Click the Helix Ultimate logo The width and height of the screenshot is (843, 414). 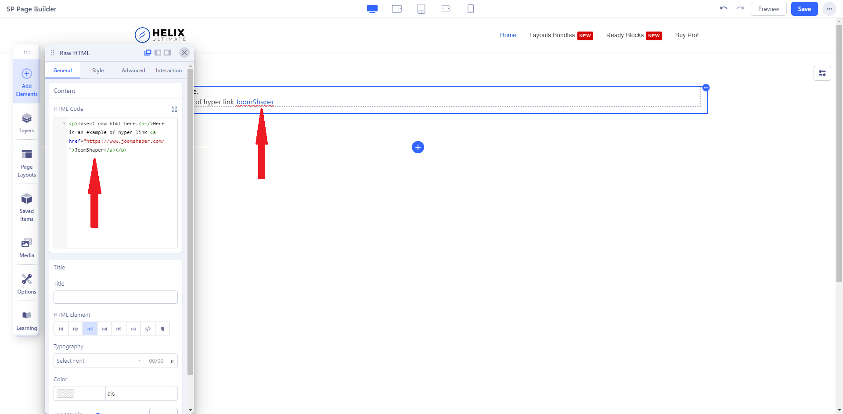click(x=160, y=35)
